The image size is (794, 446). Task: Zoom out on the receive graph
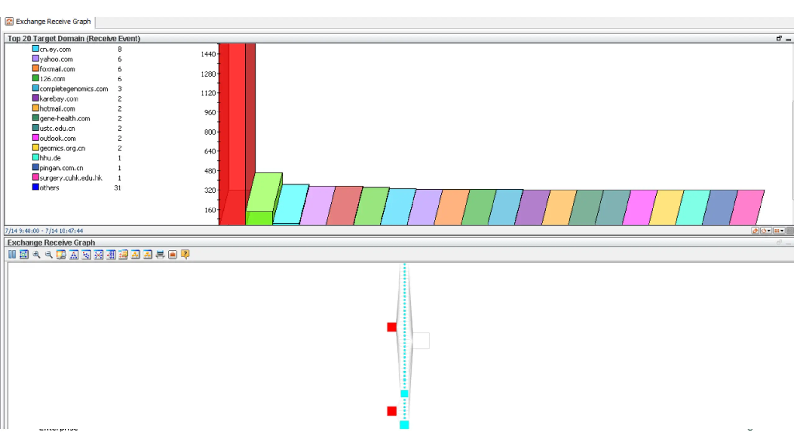coord(49,255)
